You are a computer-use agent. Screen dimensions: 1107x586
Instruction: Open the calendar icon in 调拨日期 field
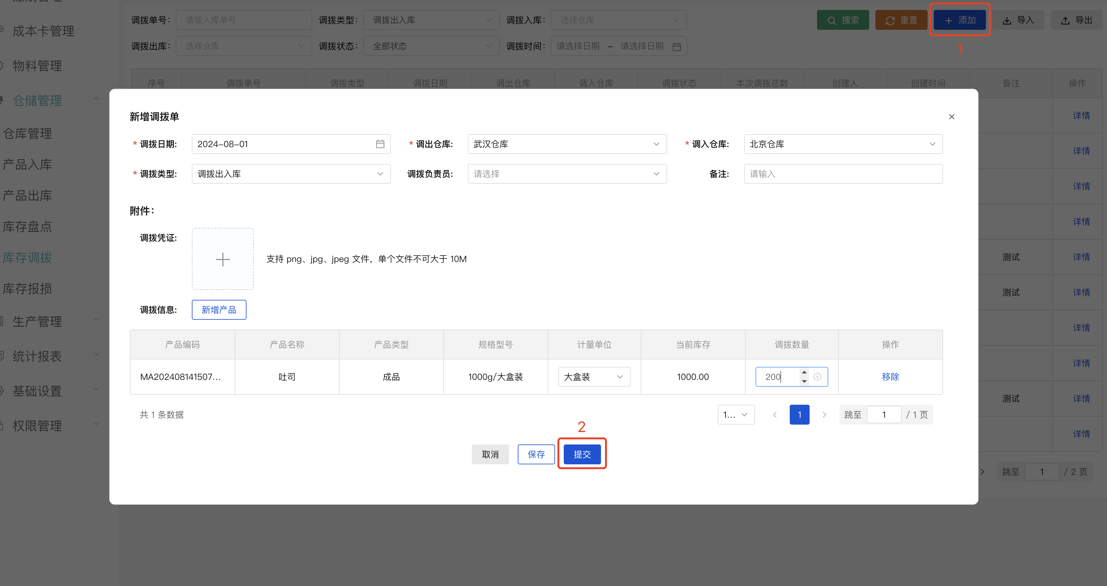point(380,144)
